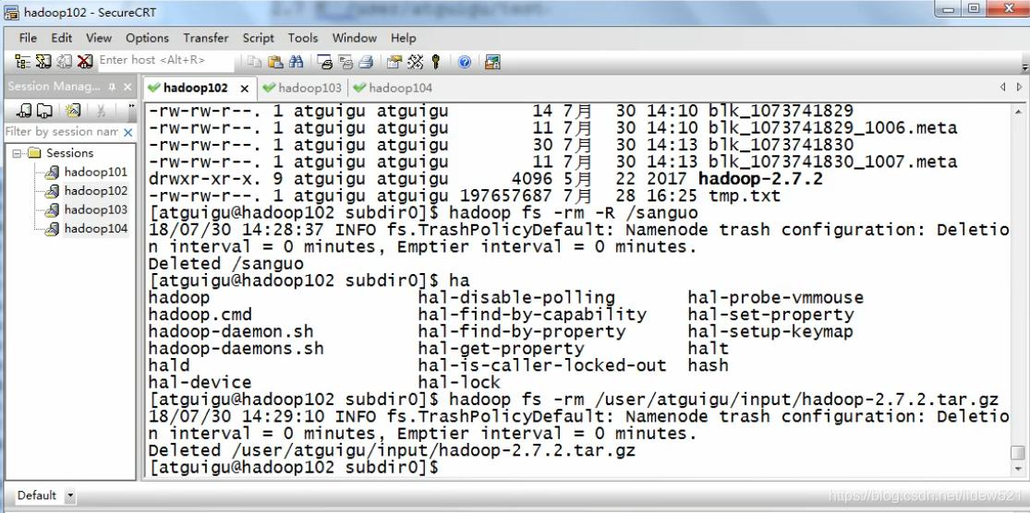Open the File menu
The height and width of the screenshot is (513, 1030).
[x=29, y=38]
